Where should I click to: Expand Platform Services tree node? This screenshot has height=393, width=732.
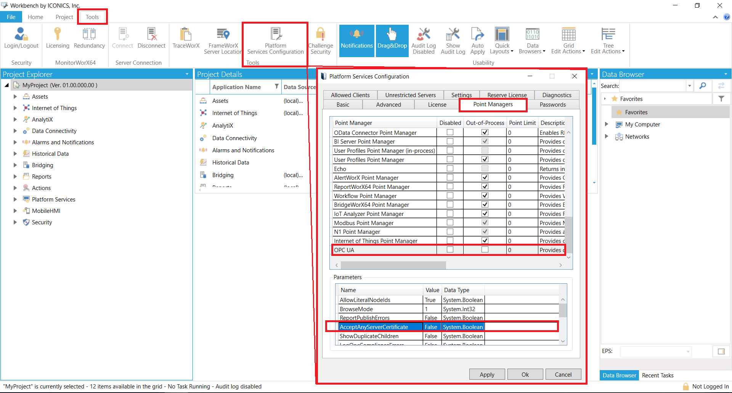click(15, 200)
